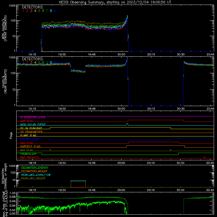Click the vertical 'Flags' axis title

click(x=11, y=135)
